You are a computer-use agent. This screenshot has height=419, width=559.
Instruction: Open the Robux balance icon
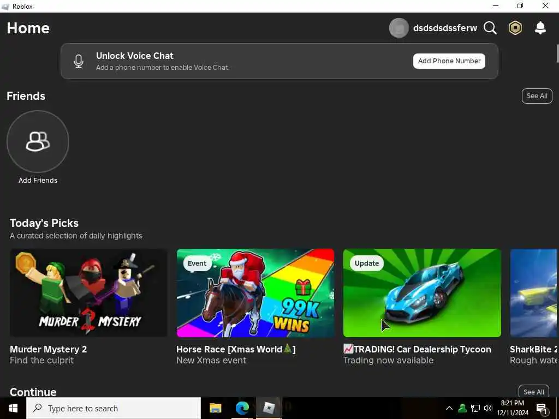coord(515,28)
